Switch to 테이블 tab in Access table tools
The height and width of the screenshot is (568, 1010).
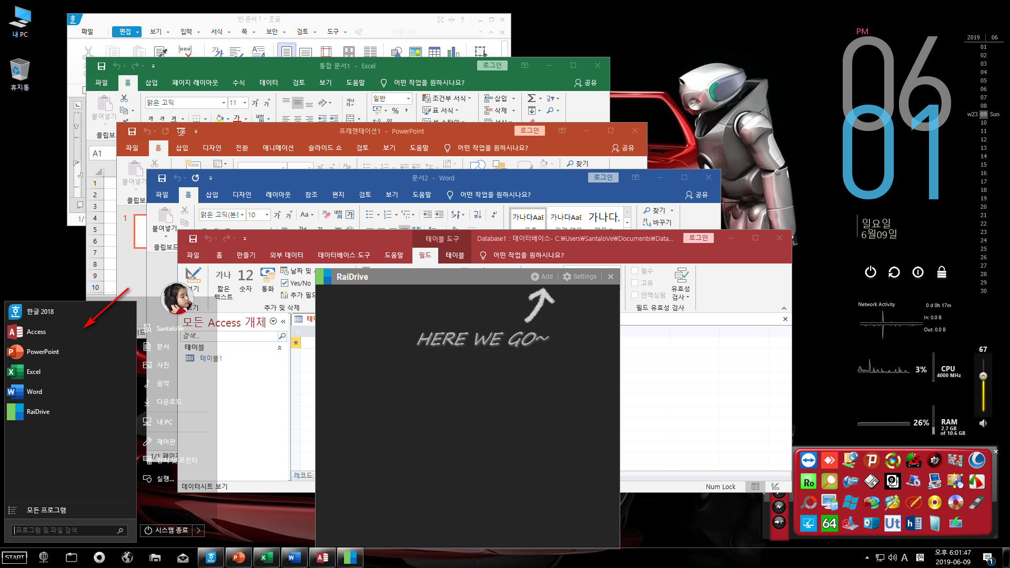coord(454,256)
